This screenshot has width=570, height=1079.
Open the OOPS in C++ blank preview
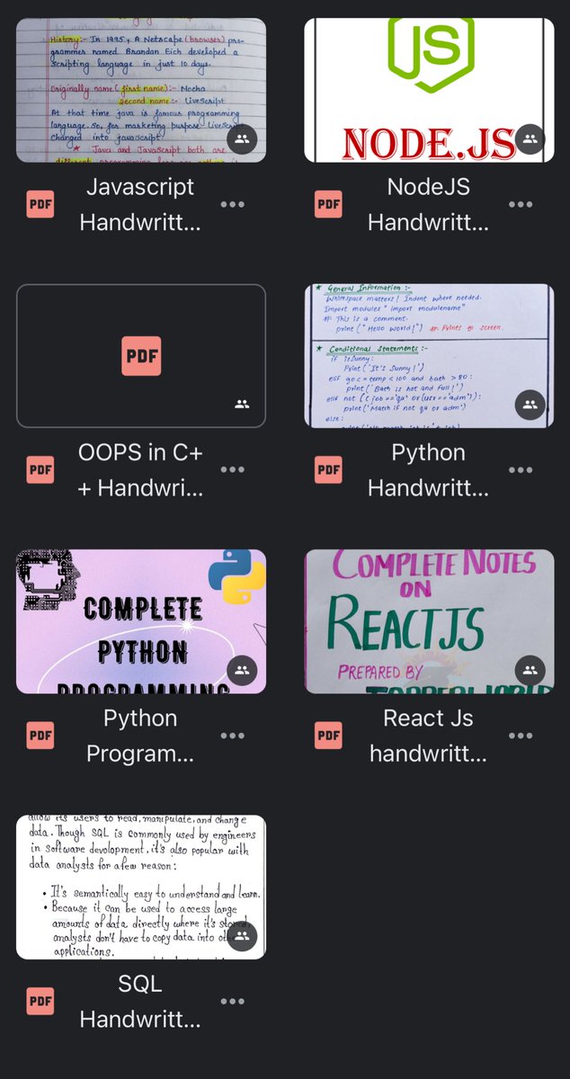(141, 355)
